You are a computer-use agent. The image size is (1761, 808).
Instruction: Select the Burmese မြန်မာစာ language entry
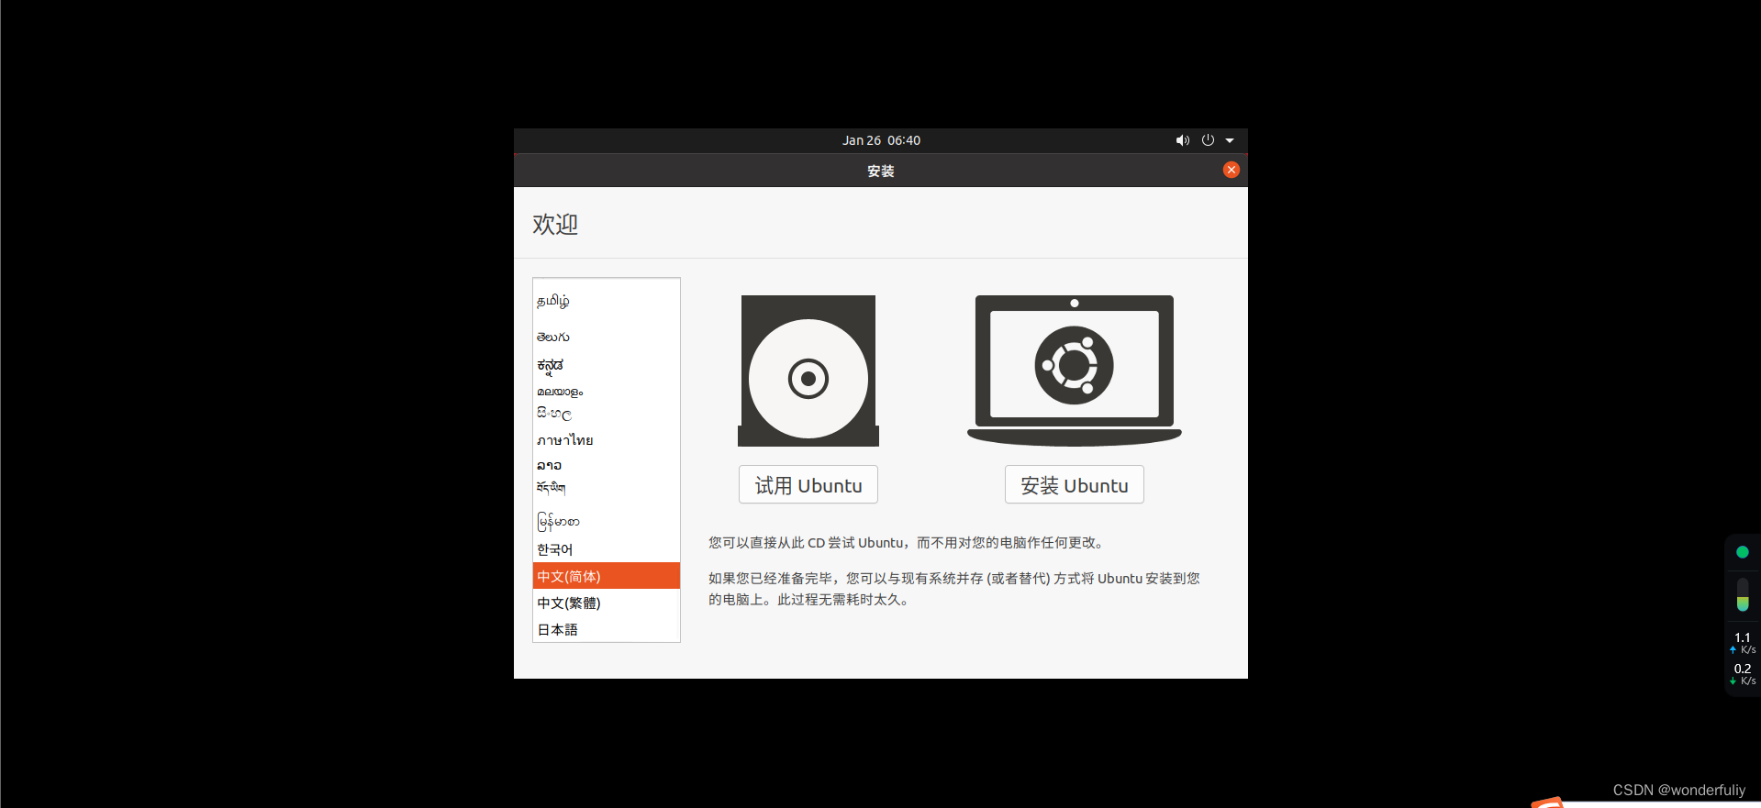607,521
